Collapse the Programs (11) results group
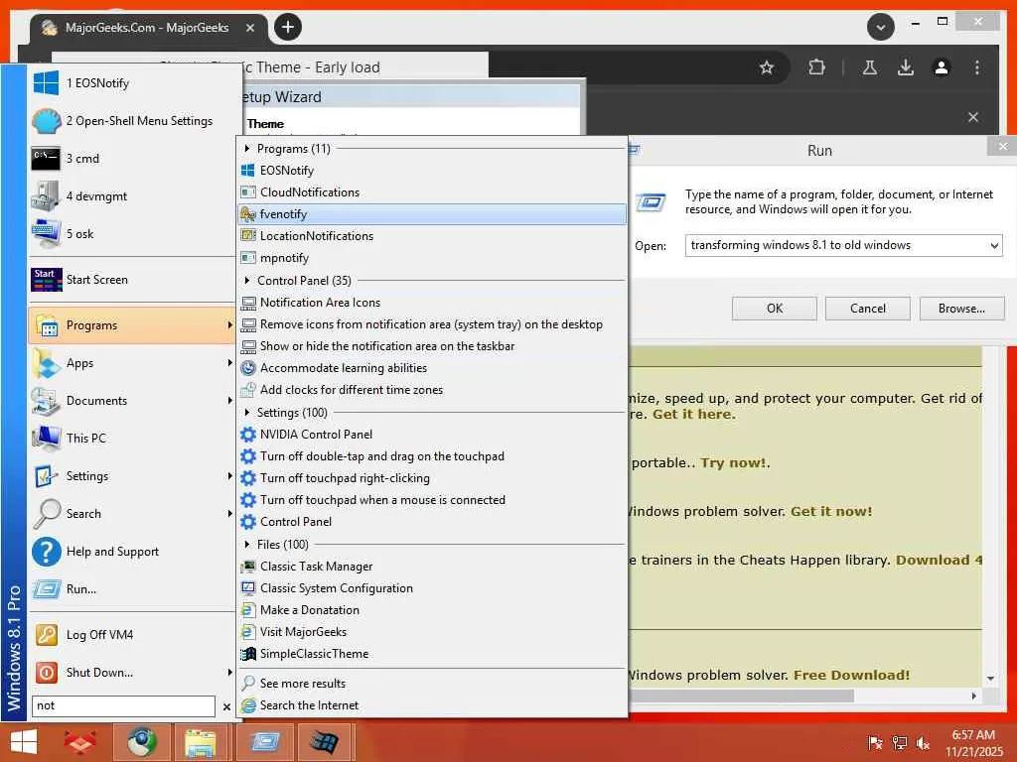 point(247,149)
